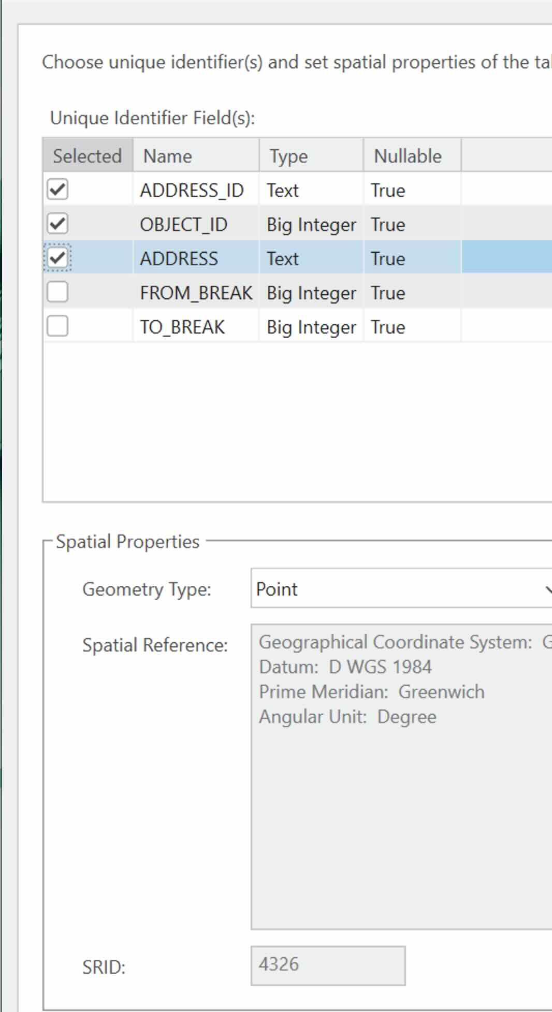Click the Selected column header
This screenshot has height=1012, width=552.
88,155
